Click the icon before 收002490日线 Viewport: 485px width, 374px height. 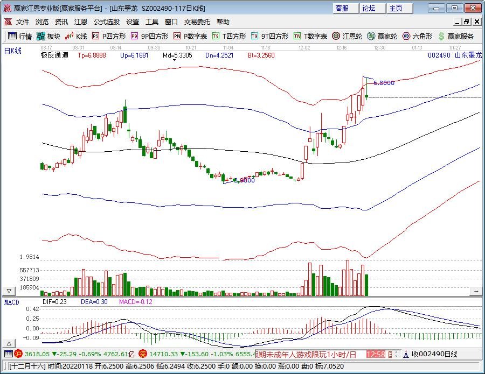(x=406, y=354)
